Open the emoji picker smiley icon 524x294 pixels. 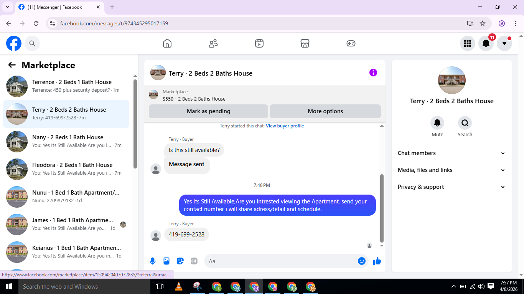(362, 261)
